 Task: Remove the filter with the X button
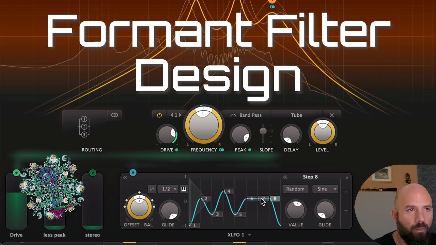pos(332,115)
